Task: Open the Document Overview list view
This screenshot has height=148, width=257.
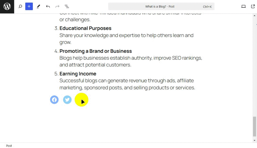Action: [67, 7]
